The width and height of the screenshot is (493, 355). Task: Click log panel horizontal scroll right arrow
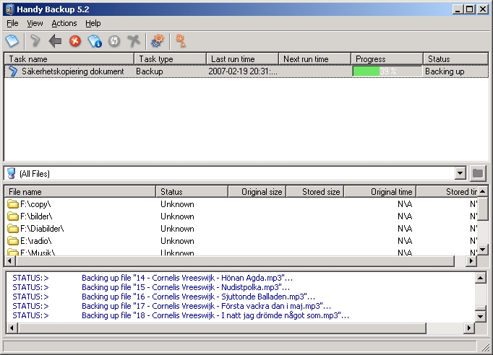469,328
